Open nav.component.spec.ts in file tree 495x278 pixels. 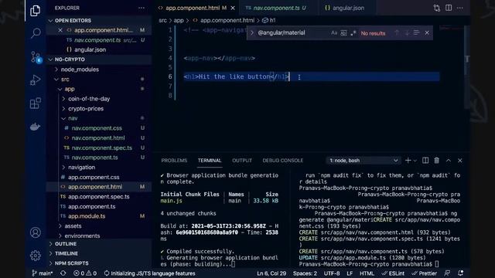(101, 147)
